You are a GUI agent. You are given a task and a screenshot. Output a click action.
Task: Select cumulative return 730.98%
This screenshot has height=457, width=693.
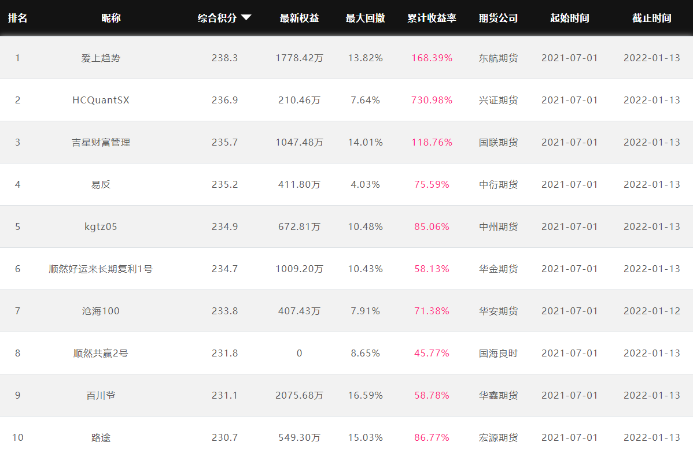click(432, 100)
